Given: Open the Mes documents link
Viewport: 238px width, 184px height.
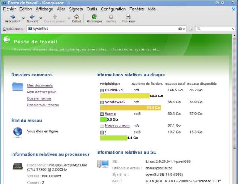Looking at the screenshot, I should pos(40,85).
